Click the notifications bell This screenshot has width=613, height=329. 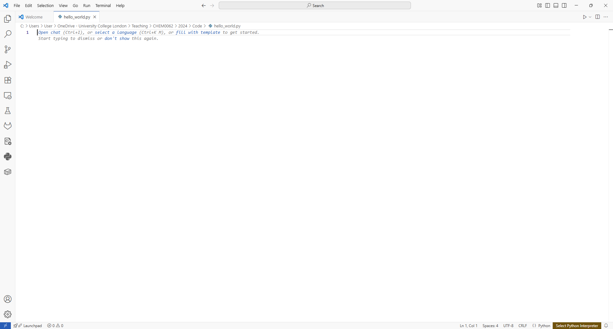(x=607, y=325)
